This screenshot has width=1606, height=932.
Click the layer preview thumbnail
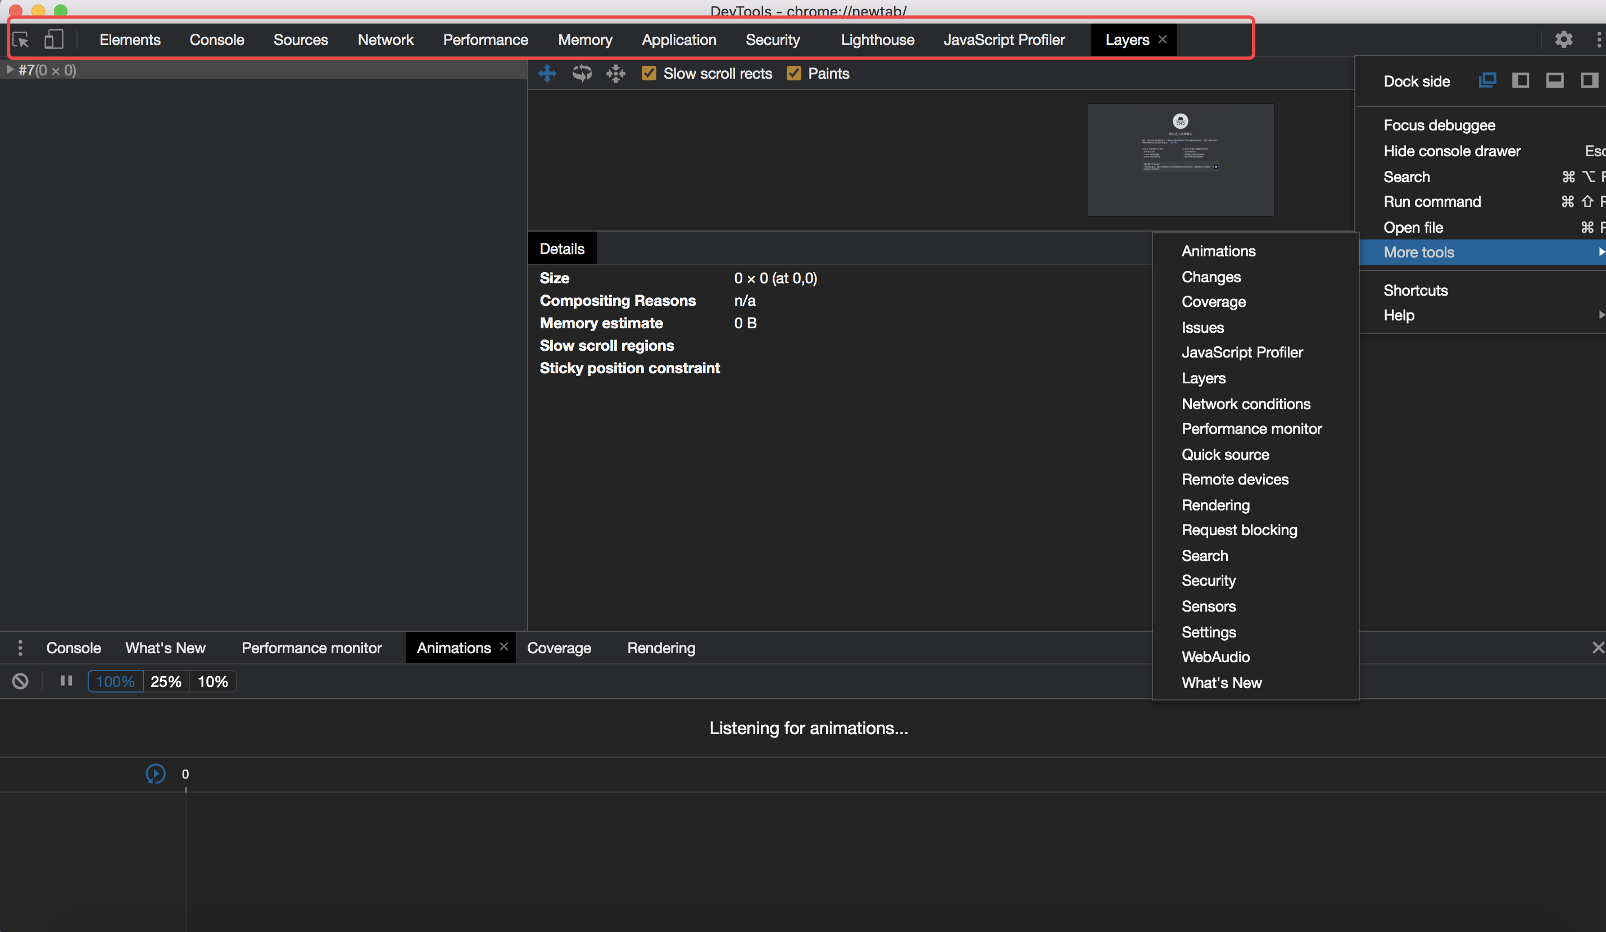(1180, 160)
